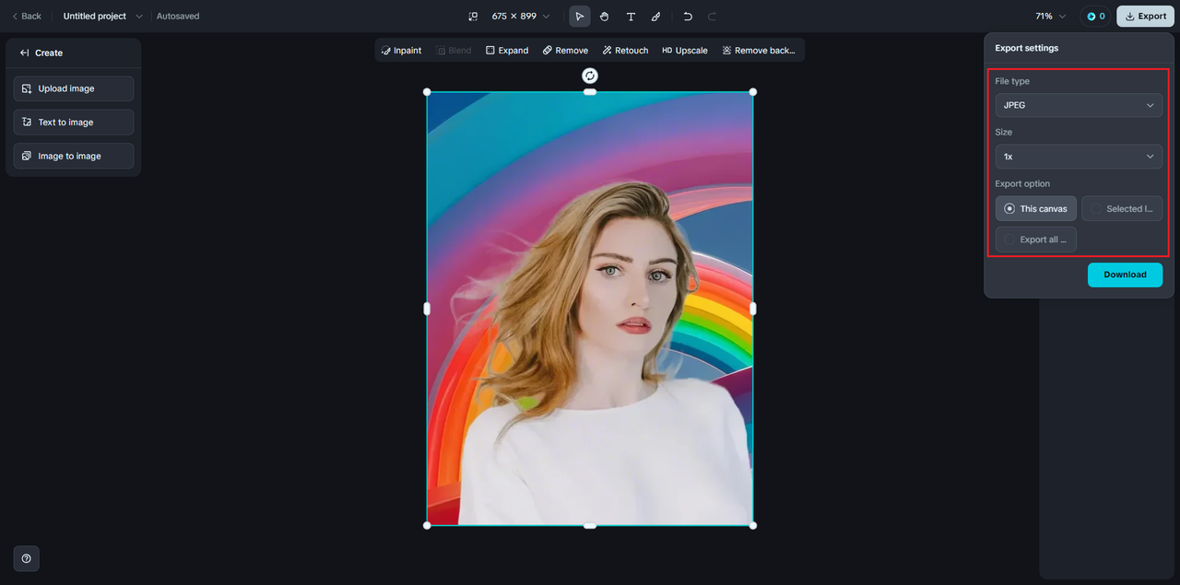The image size is (1180, 585).
Task: Go back using the Back button
Action: click(27, 16)
